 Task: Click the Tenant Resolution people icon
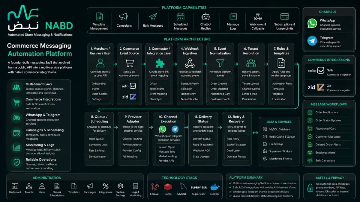251,63
